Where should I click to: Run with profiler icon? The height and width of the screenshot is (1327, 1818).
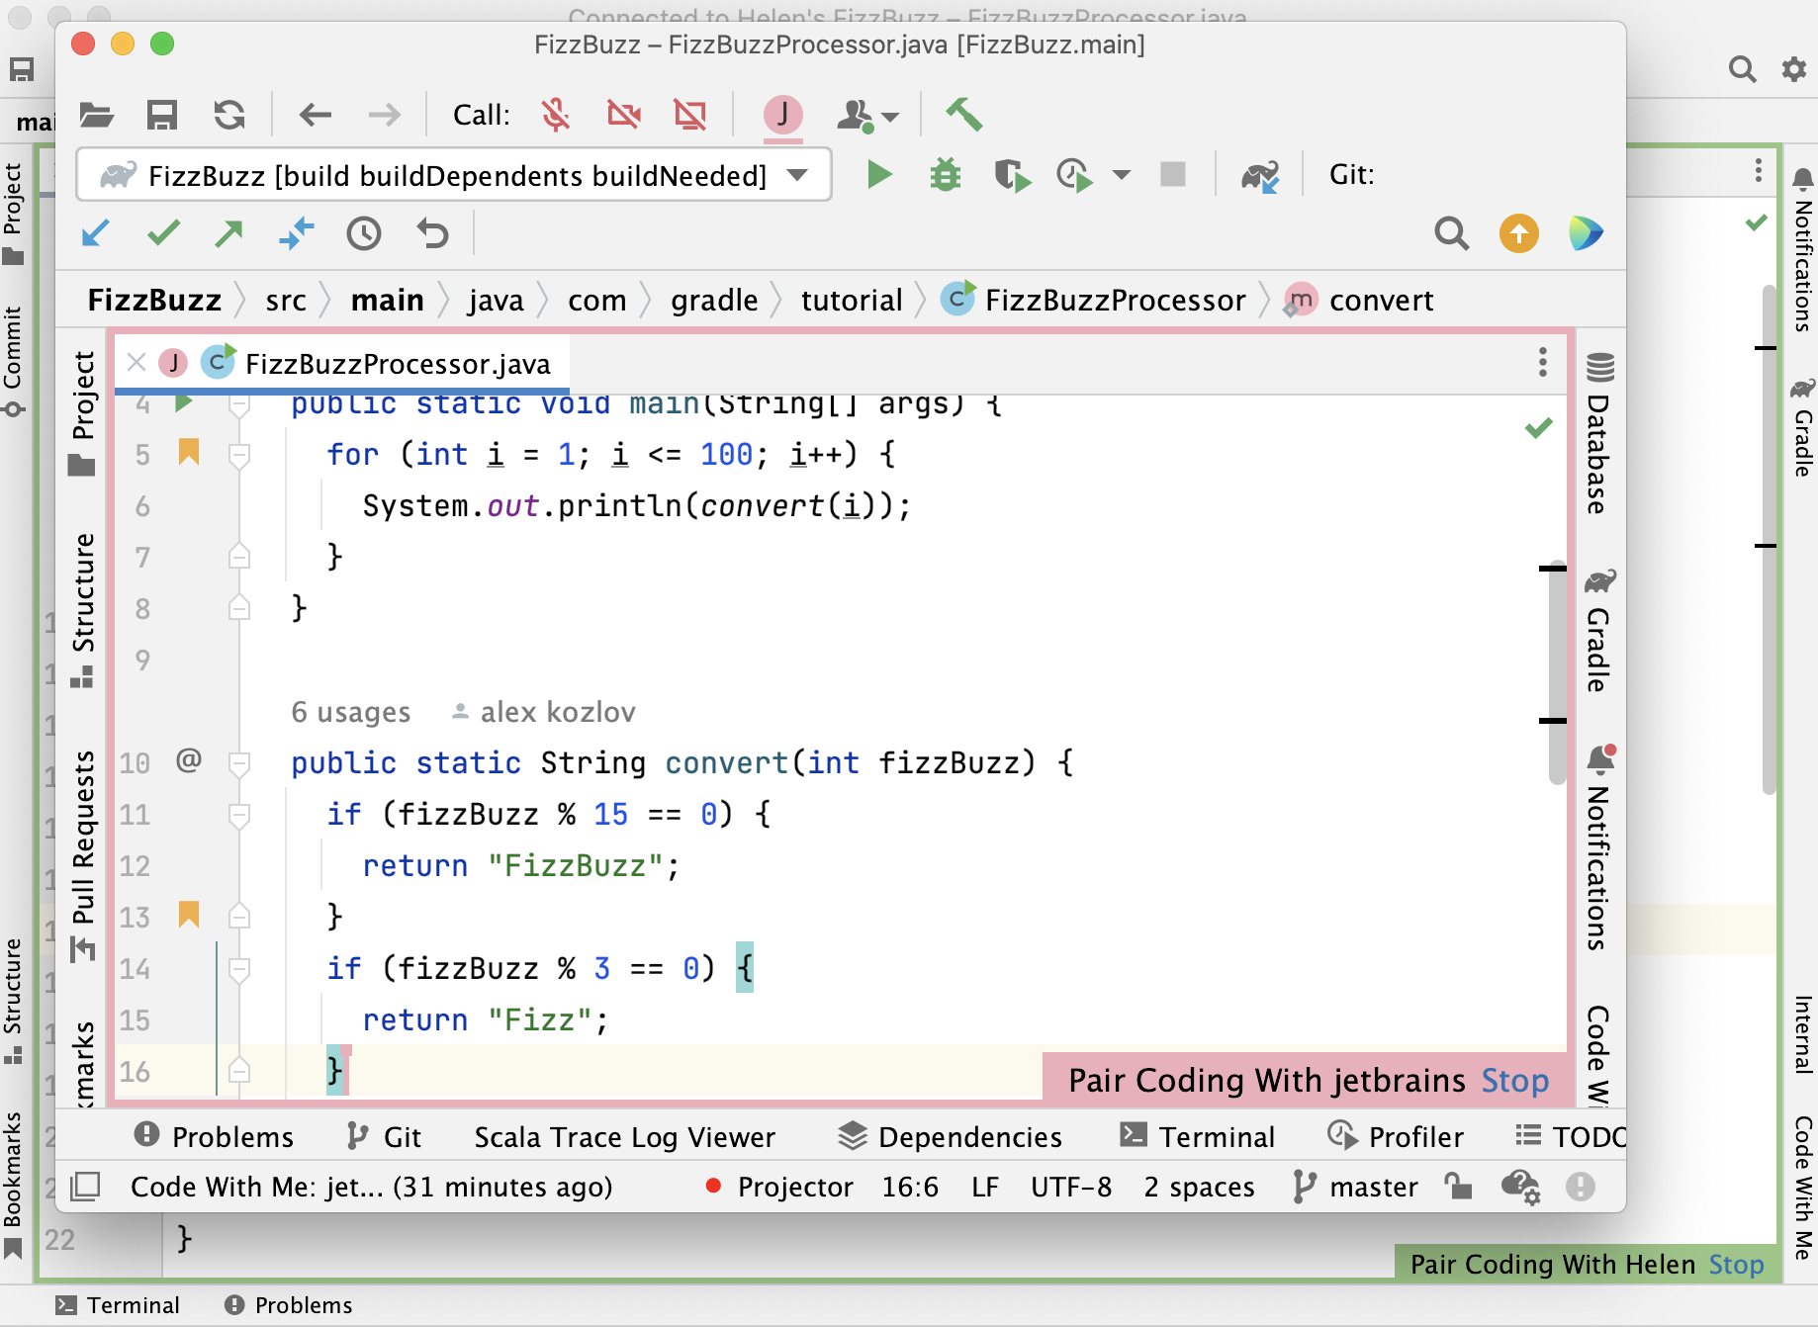click(1075, 176)
